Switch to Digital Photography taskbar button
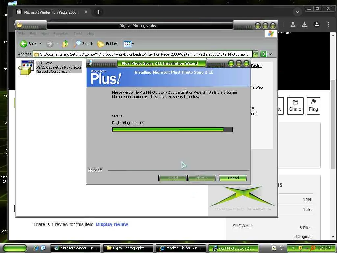 [x=128, y=248]
